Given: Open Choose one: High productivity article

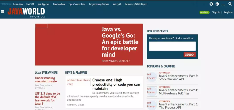Looking at the screenshot, I should click(x=116, y=84).
